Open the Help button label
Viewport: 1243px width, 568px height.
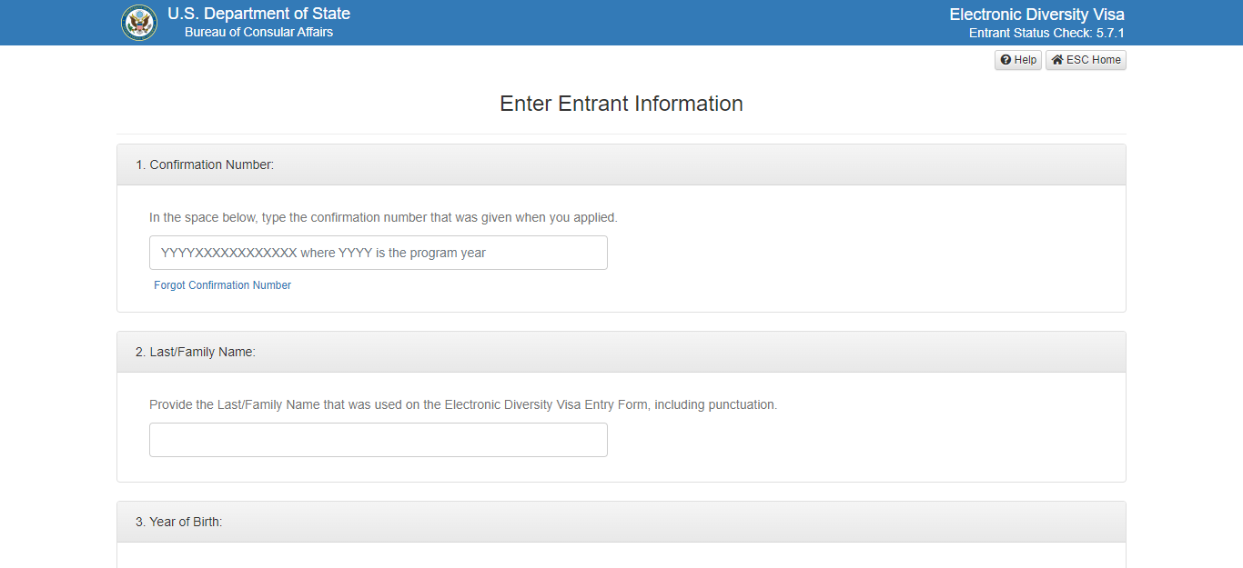click(1026, 60)
